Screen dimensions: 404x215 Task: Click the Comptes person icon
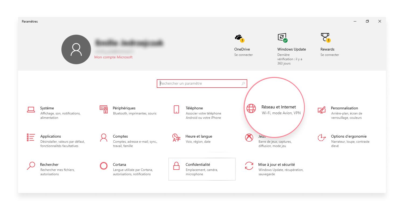104,138
